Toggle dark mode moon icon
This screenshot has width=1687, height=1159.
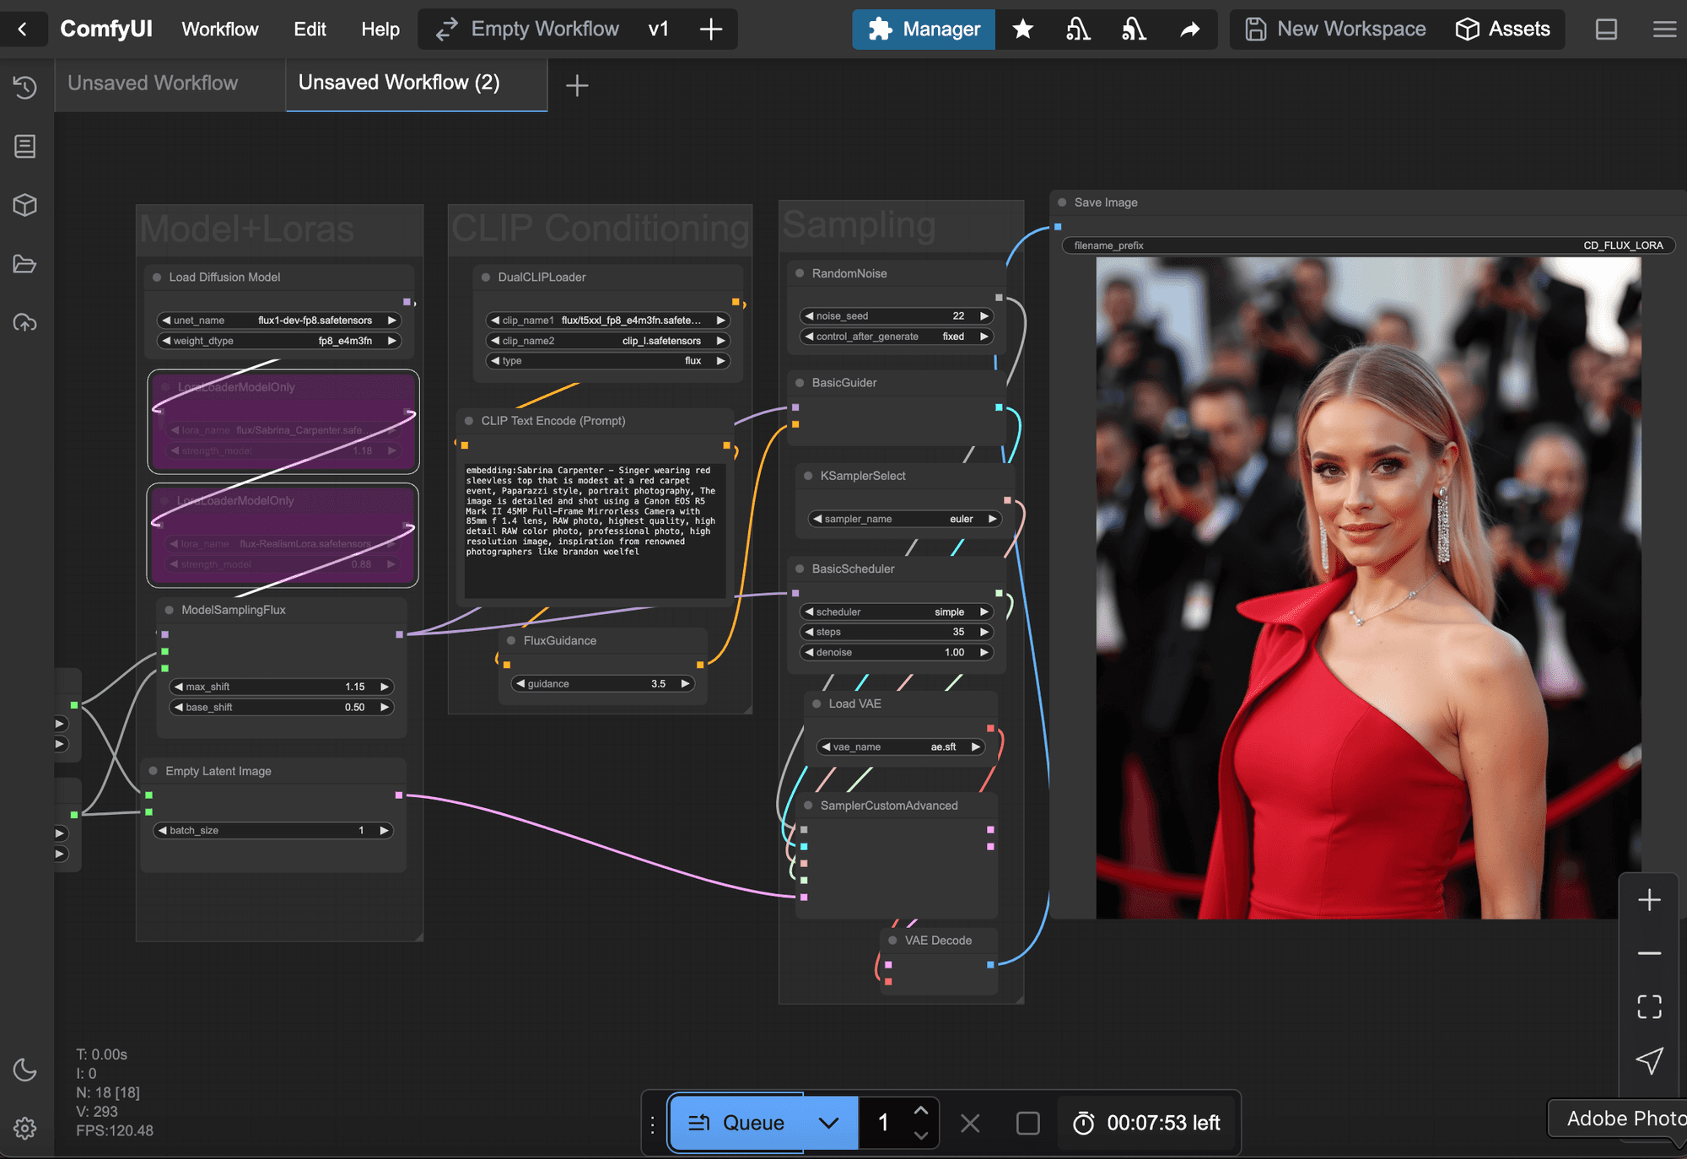[x=24, y=1070]
